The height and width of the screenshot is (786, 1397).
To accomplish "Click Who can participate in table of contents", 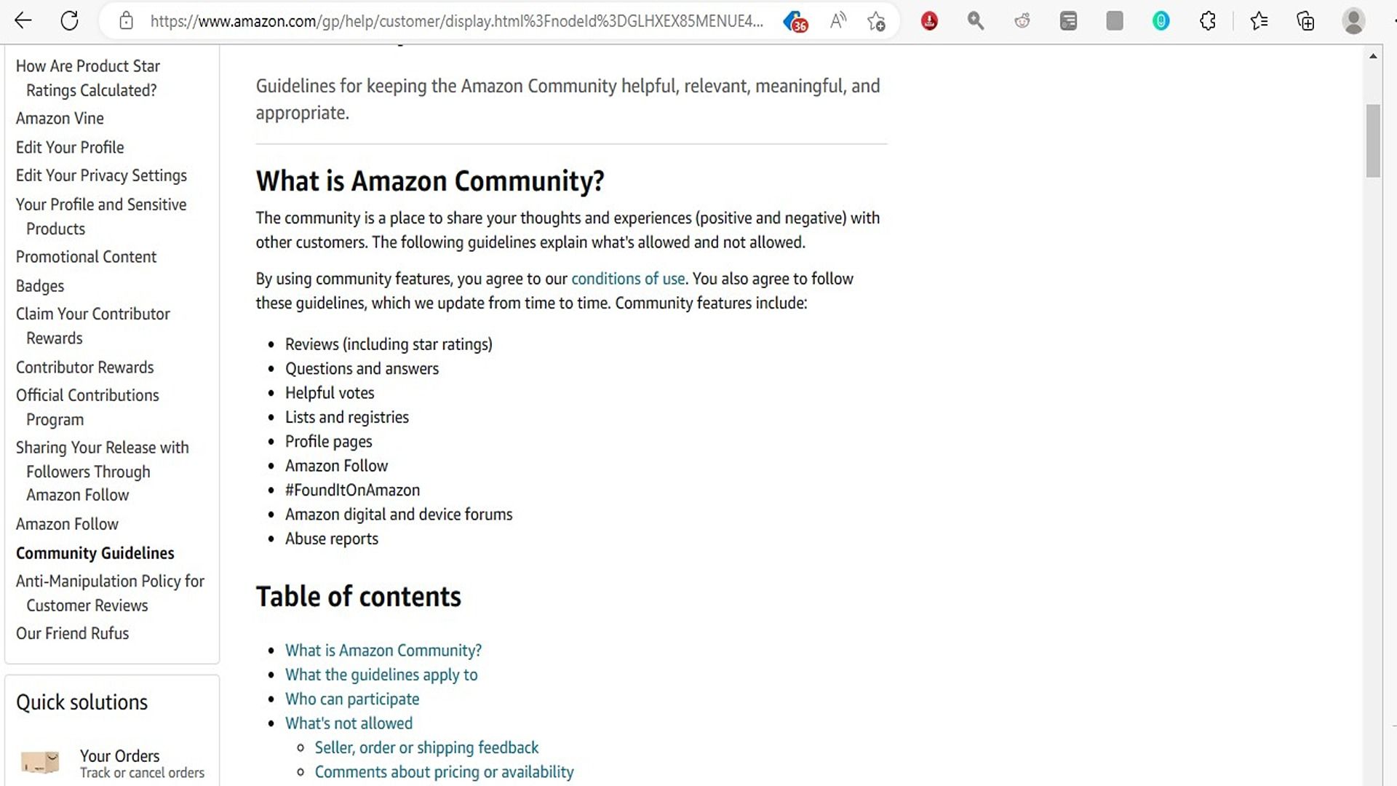I will pos(352,699).
